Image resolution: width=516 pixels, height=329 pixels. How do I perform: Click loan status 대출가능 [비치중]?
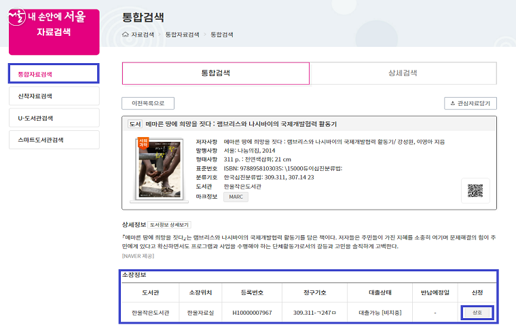[x=380, y=313]
